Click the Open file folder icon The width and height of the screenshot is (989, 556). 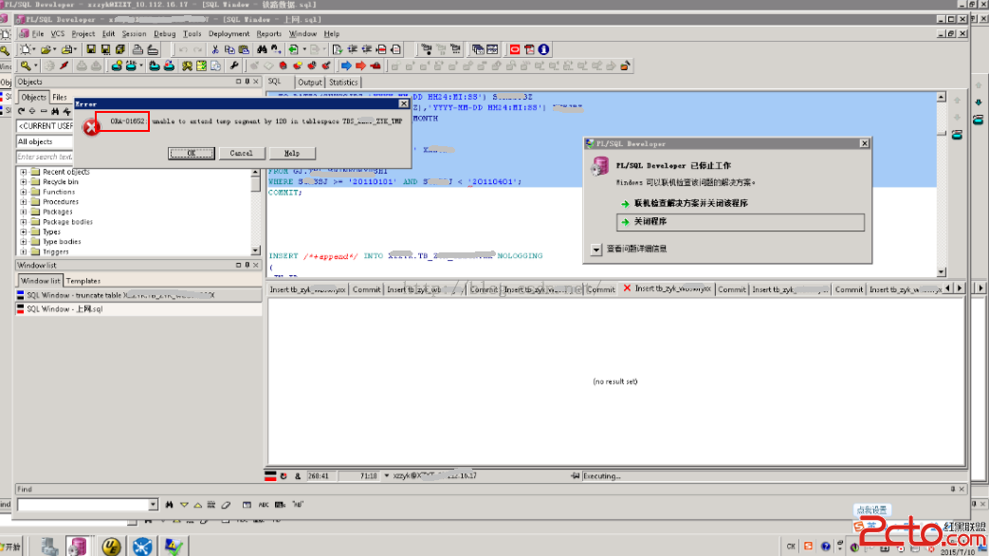pyautogui.click(x=46, y=49)
